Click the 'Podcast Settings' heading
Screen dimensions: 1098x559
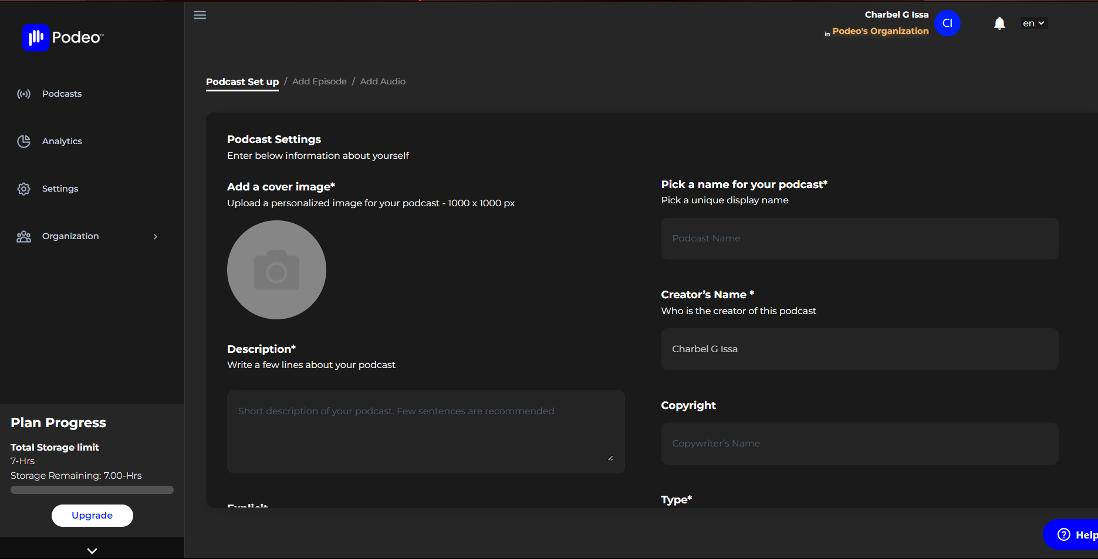click(x=274, y=139)
